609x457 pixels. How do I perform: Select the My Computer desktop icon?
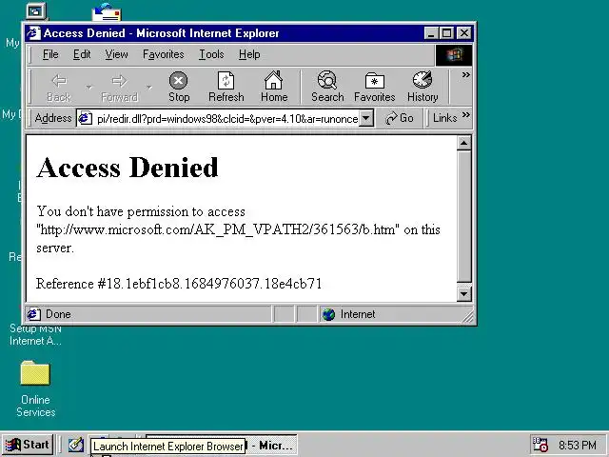coord(36,10)
